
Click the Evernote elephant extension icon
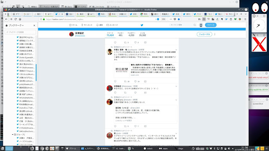pos(222,19)
